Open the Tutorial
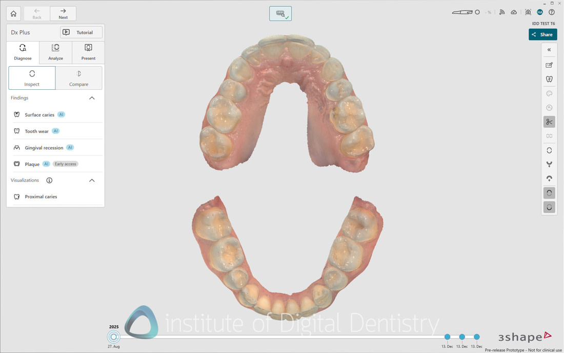This screenshot has height=353, width=564. click(x=81, y=32)
